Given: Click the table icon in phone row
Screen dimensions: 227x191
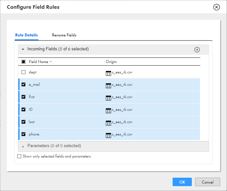Looking at the screenshot, I should (x=108, y=135).
